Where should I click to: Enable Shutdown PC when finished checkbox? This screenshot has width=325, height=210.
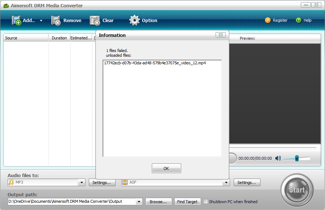205,202
